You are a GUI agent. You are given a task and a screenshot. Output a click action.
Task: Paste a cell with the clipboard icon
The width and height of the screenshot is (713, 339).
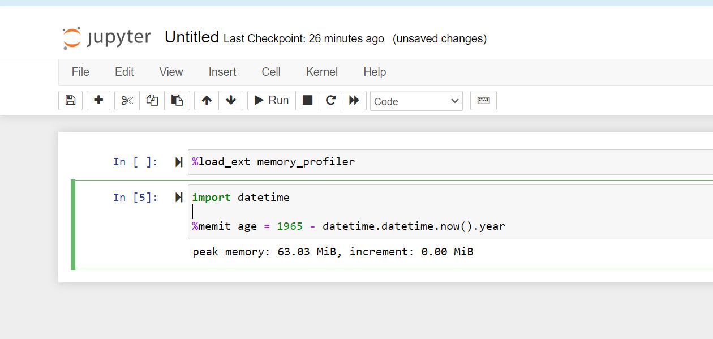[x=177, y=100]
